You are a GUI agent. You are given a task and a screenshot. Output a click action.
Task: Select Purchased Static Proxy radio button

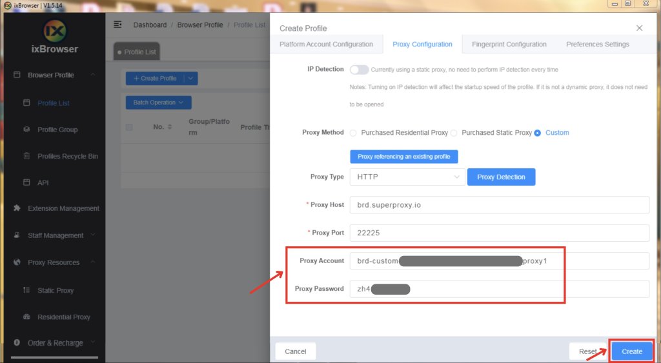[x=454, y=133]
